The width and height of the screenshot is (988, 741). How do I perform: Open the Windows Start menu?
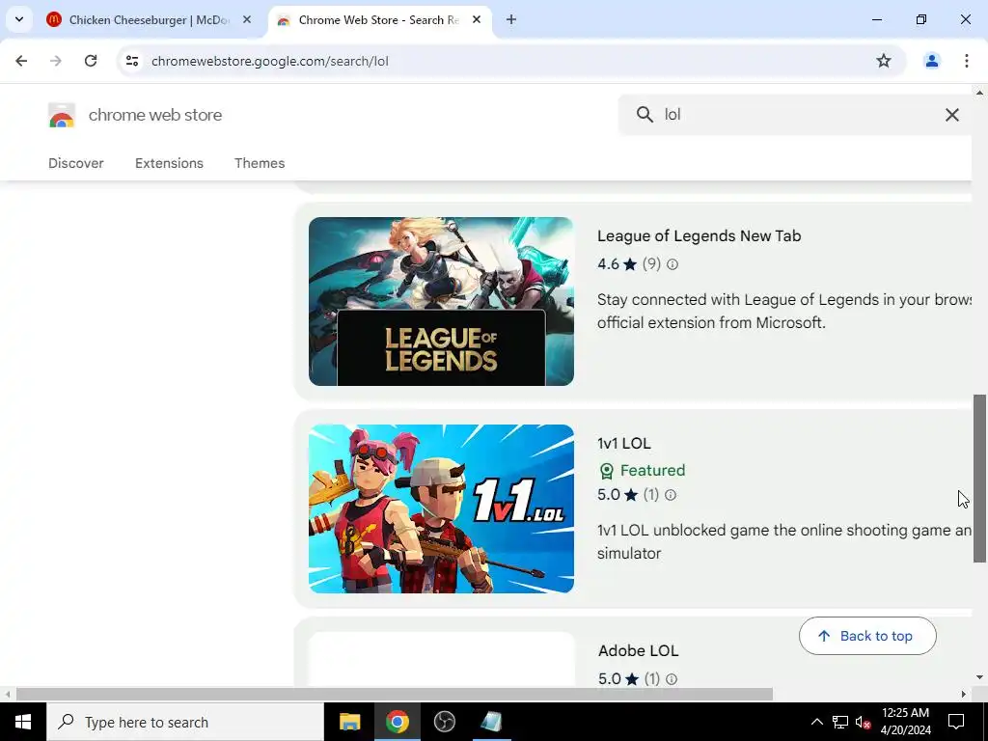pos(23,722)
